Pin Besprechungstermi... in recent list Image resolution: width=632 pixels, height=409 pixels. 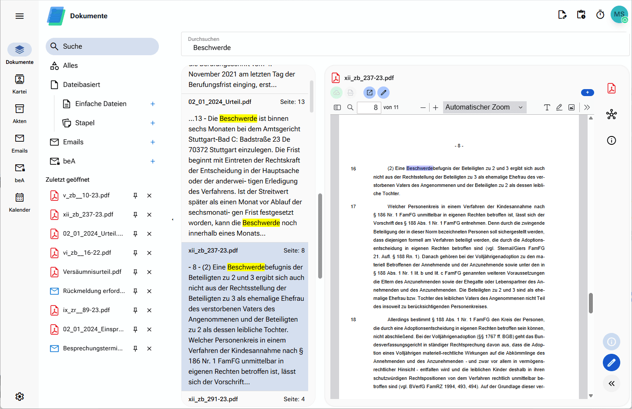tap(135, 349)
